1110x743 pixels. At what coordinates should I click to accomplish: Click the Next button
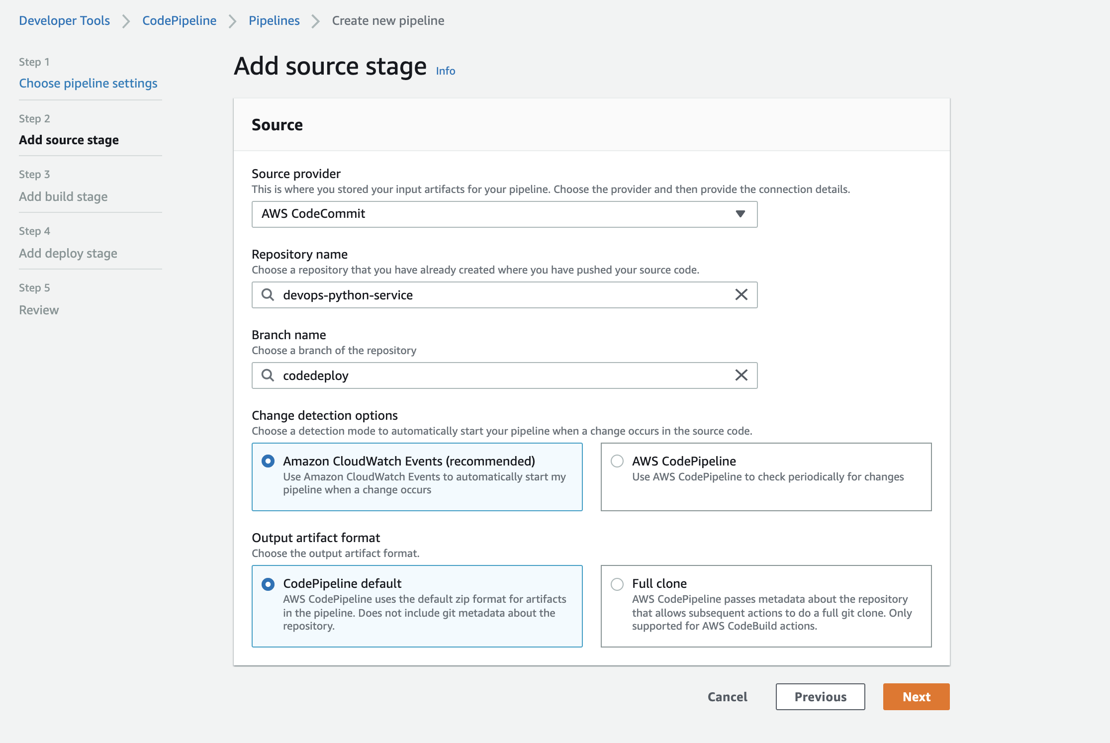[x=916, y=697]
